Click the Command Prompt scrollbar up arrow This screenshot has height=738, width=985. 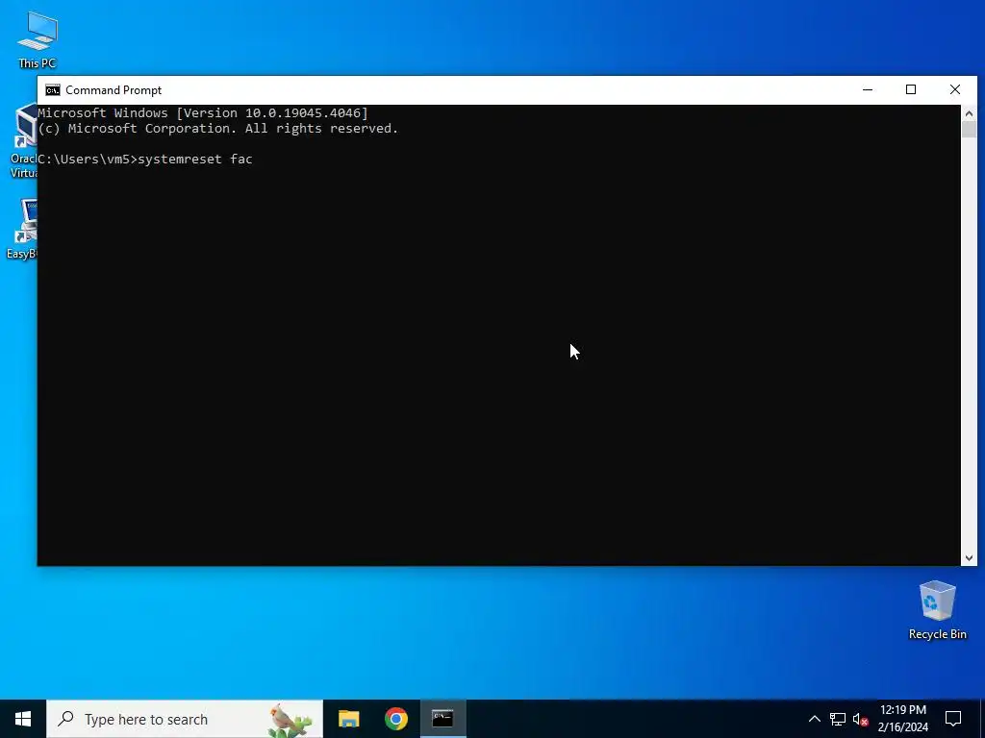pos(969,113)
